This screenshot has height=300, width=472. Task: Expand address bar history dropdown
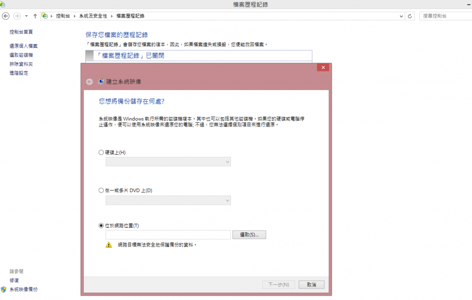pos(401,16)
